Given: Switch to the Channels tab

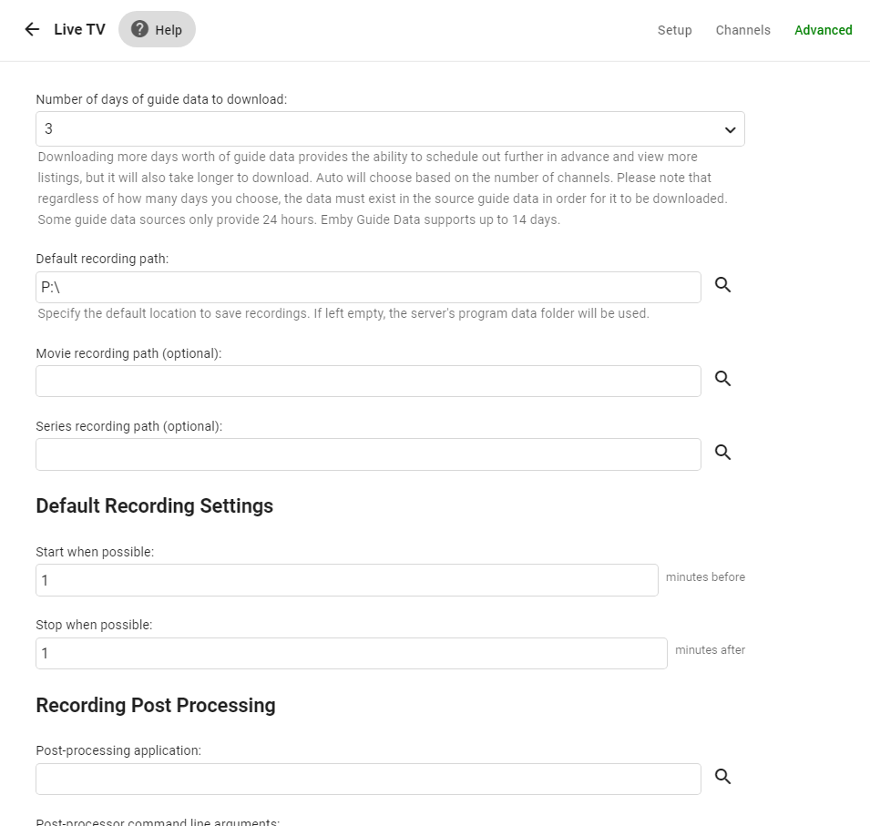Looking at the screenshot, I should point(742,30).
